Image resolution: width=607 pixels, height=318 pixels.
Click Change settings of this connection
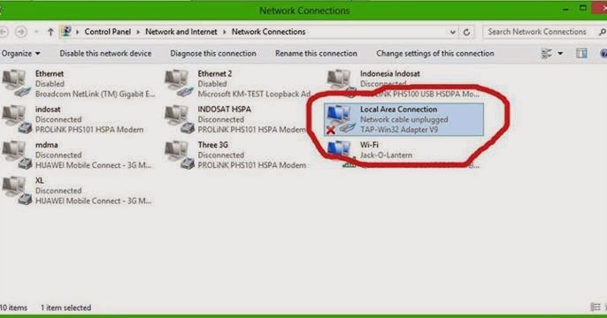435,53
